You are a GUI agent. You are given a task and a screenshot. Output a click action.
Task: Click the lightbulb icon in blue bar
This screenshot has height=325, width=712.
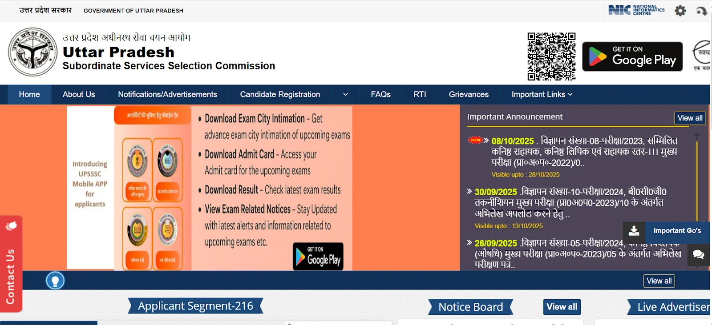coord(55,281)
